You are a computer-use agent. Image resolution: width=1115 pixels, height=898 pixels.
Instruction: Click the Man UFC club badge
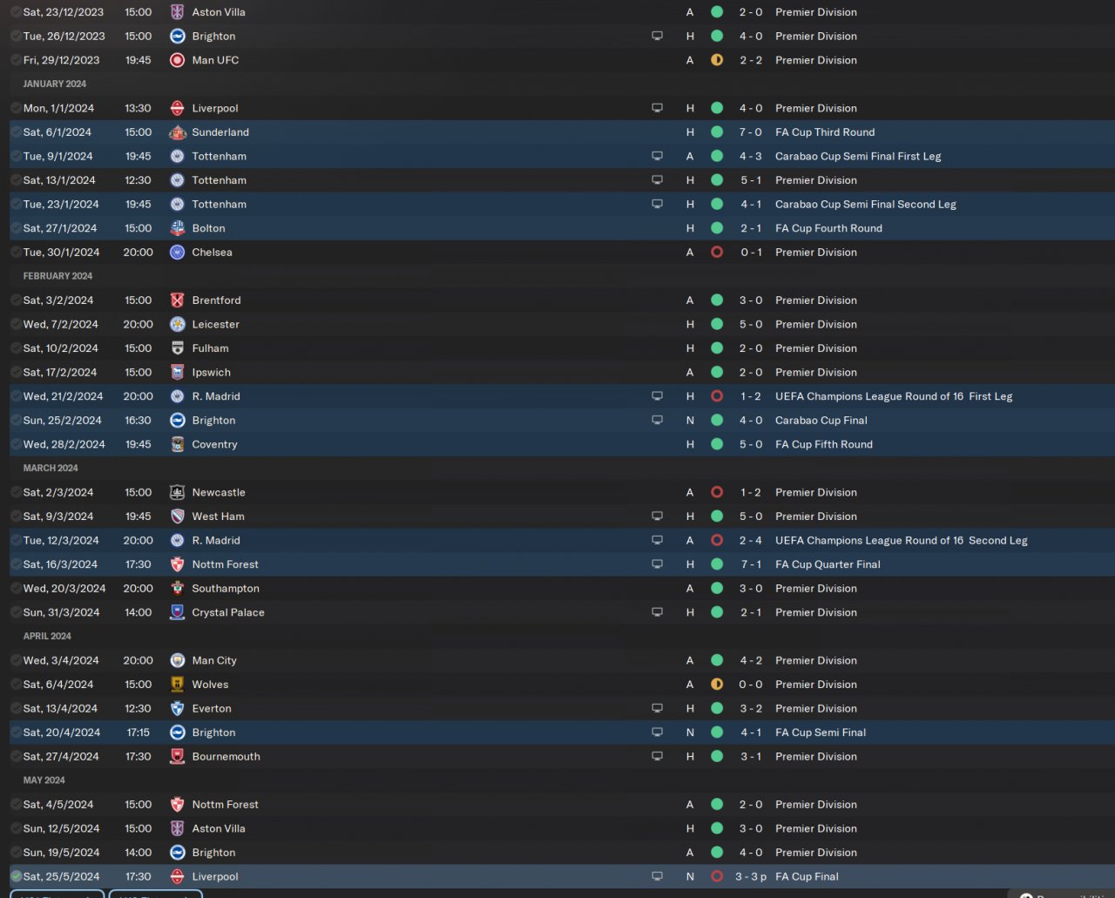(x=177, y=60)
